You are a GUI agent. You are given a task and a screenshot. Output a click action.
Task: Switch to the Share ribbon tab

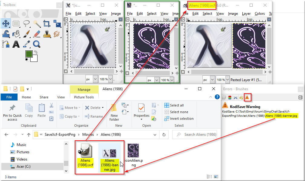44,97
